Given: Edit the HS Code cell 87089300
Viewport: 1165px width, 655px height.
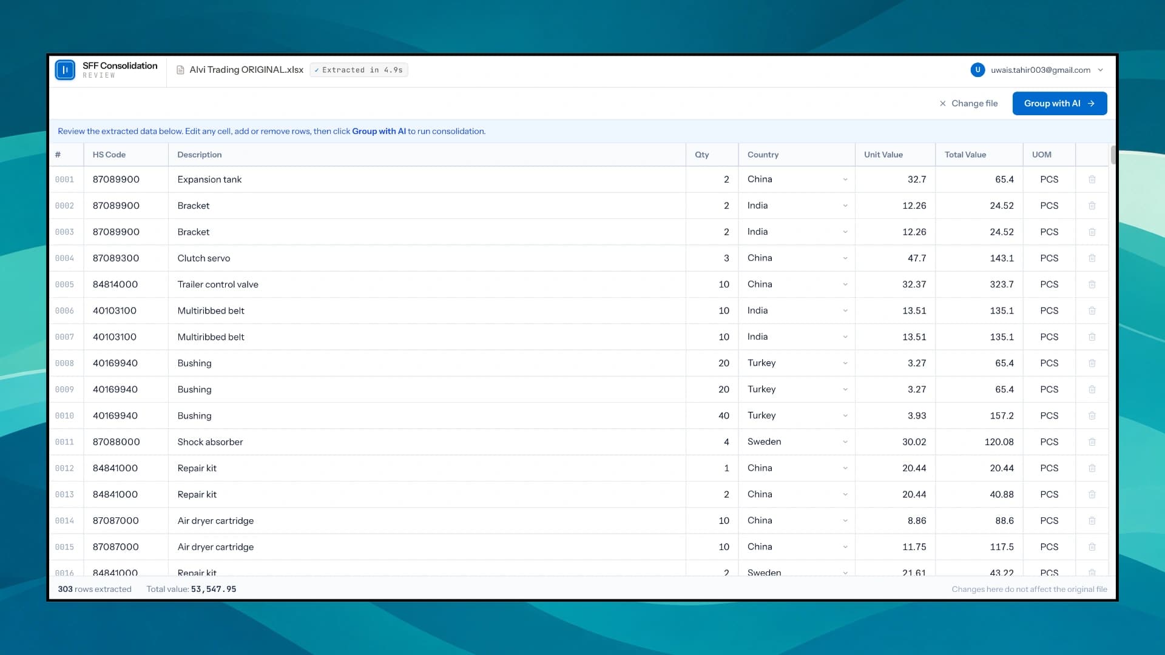Looking at the screenshot, I should click(126, 258).
